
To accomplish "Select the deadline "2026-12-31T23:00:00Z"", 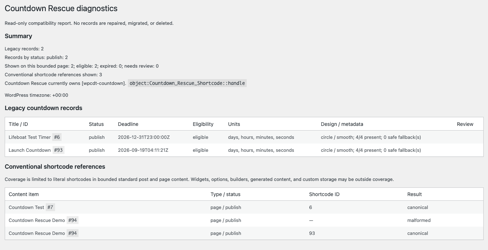I will [144, 137].
